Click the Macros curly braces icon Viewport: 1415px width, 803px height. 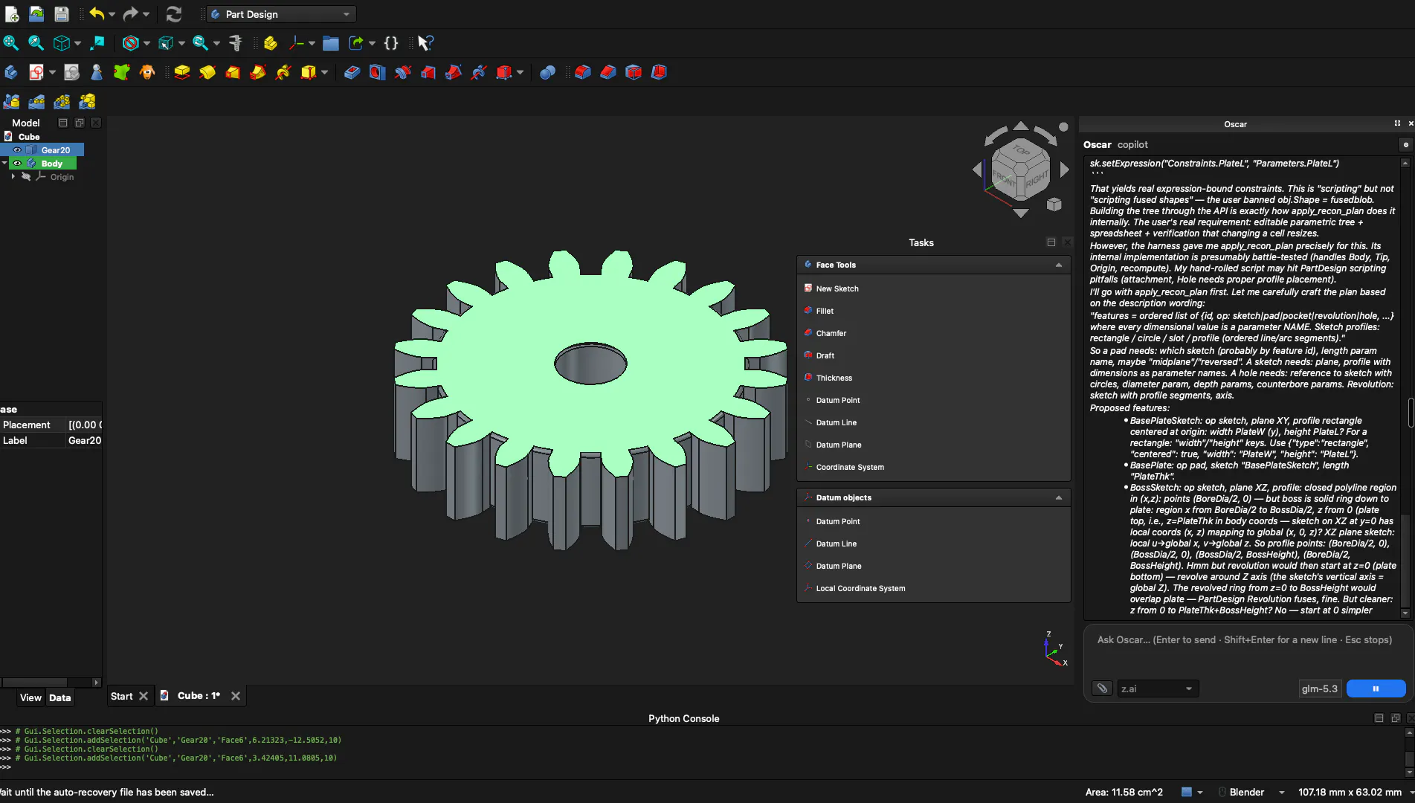(391, 43)
